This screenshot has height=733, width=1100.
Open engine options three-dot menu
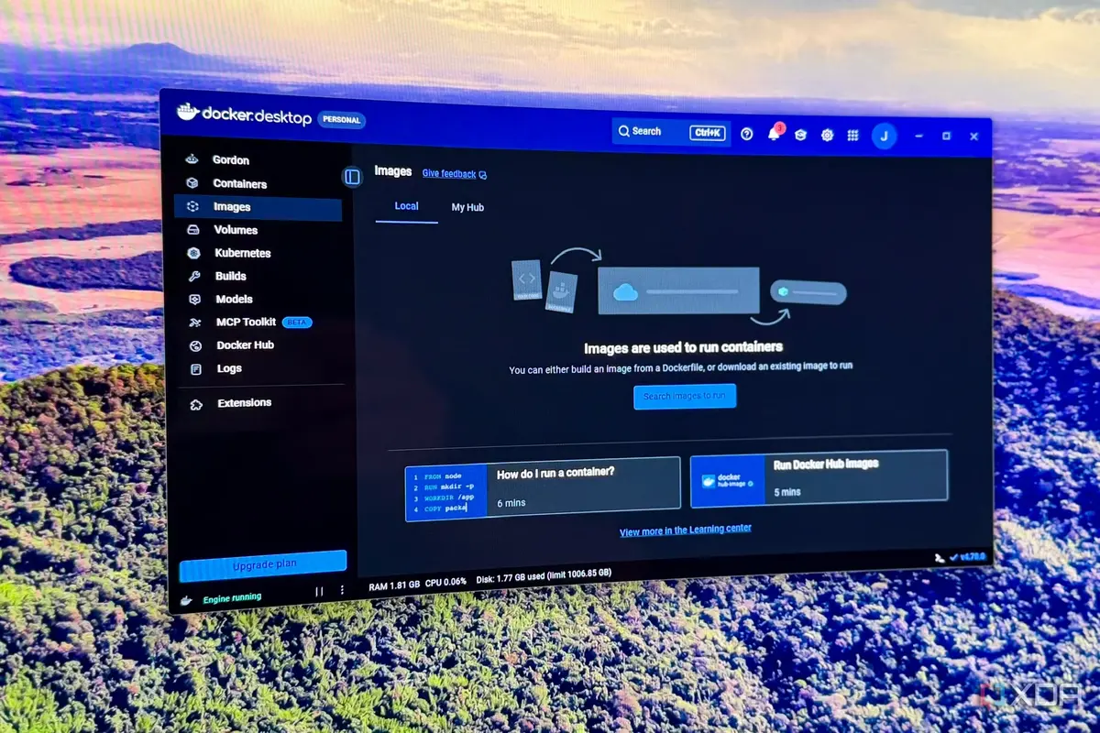click(342, 590)
